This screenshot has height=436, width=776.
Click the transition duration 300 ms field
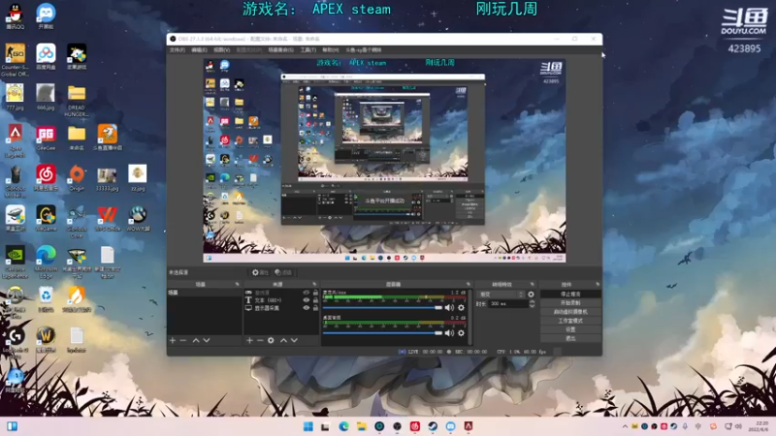(x=507, y=303)
